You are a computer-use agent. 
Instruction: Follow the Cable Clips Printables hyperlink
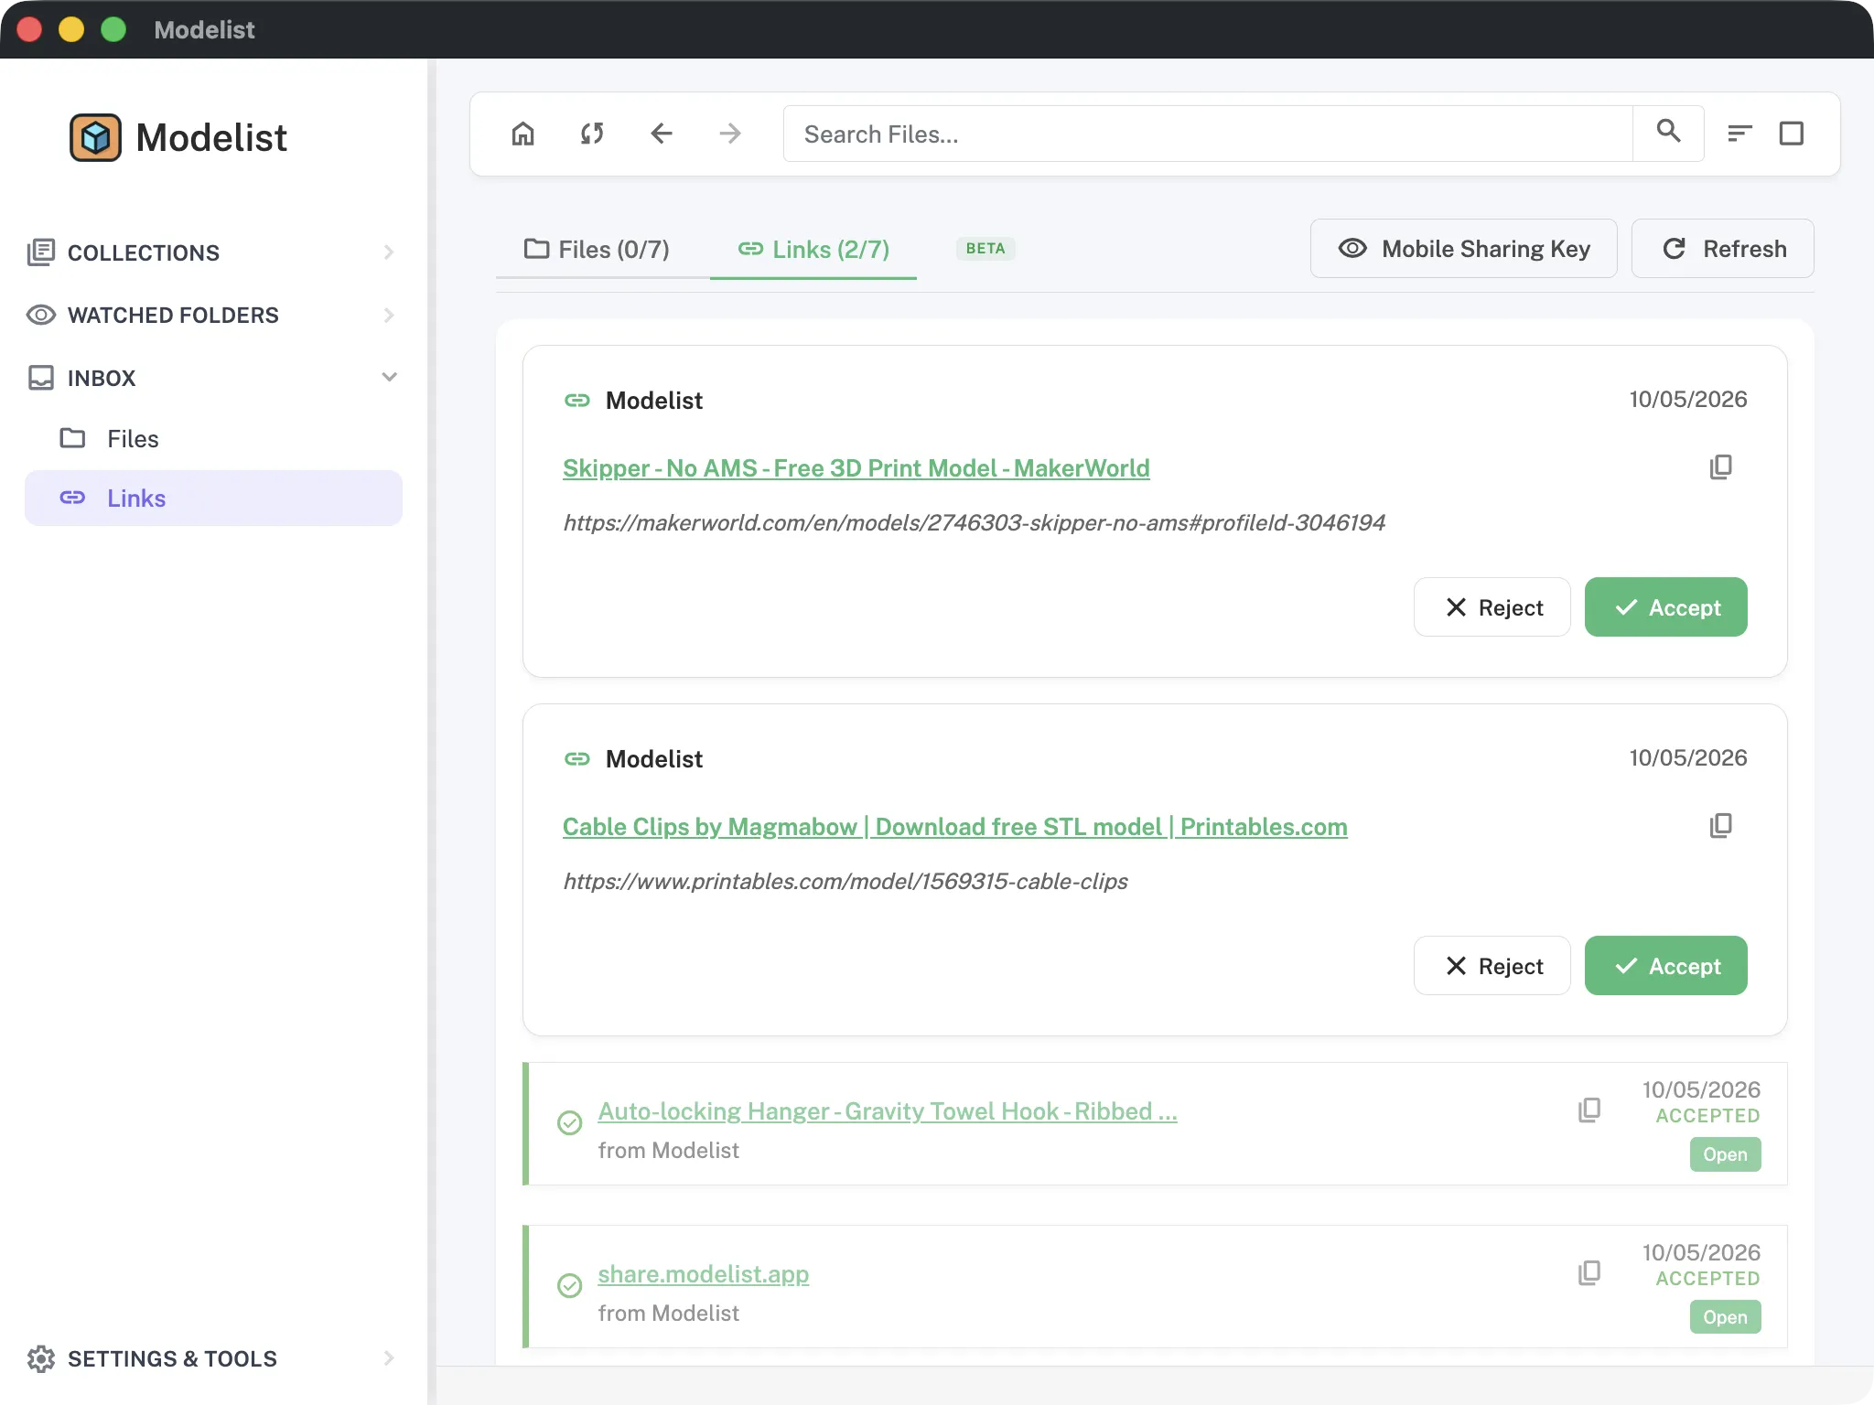point(954,827)
